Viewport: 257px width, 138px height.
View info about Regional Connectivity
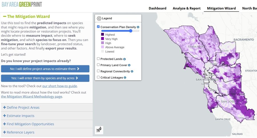point(132,71)
